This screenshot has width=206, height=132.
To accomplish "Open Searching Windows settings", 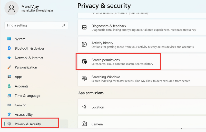I will [x=142, y=79].
